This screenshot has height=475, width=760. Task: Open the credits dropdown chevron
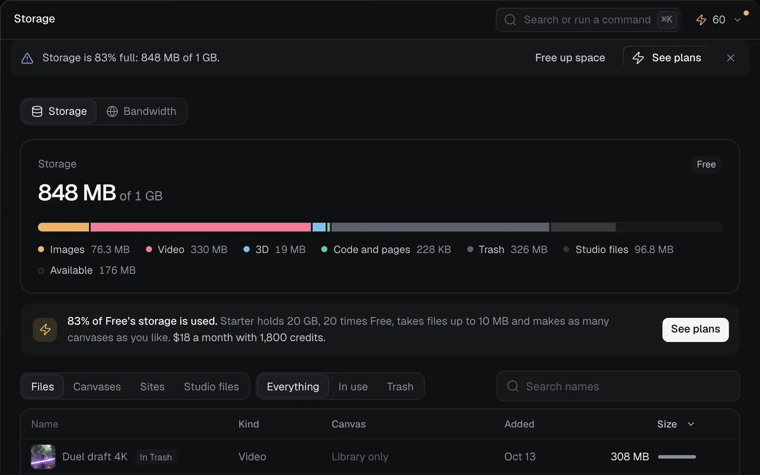(738, 20)
